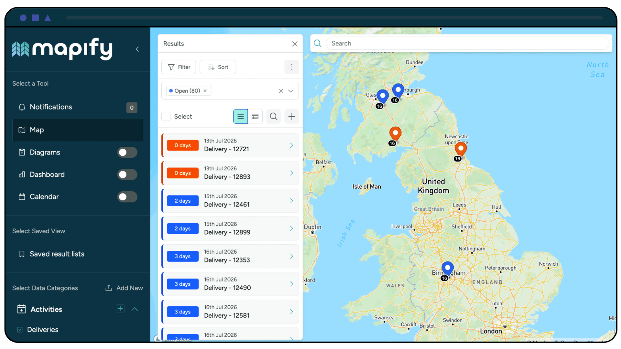Open Delivery - 12899 details chevron

pyautogui.click(x=291, y=228)
